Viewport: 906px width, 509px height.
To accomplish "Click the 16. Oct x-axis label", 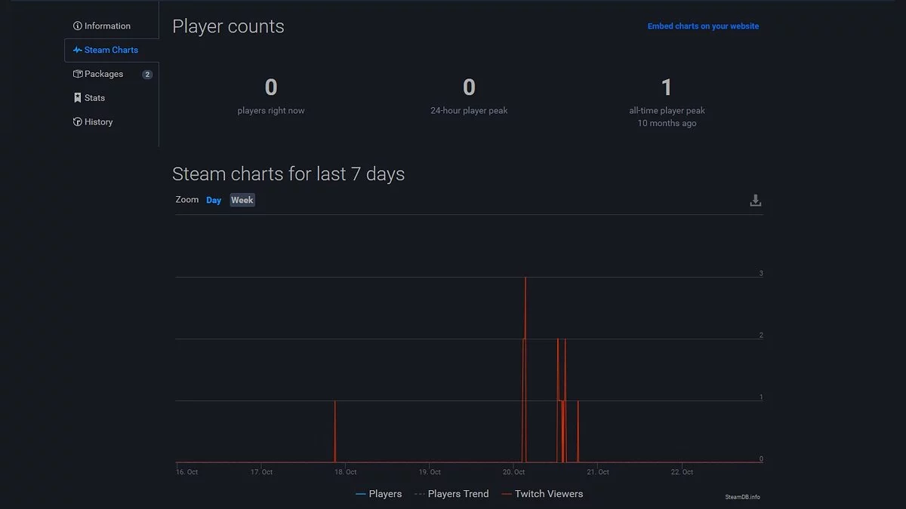I will (186, 472).
